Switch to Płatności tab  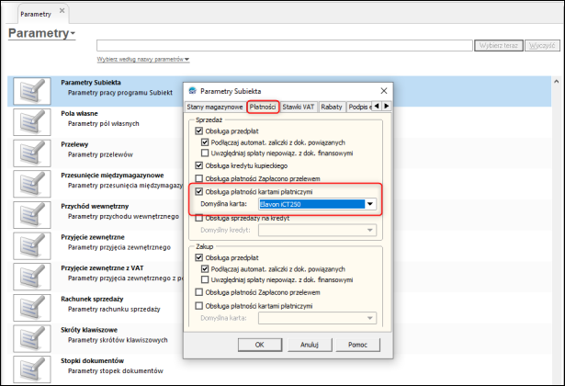tap(263, 107)
